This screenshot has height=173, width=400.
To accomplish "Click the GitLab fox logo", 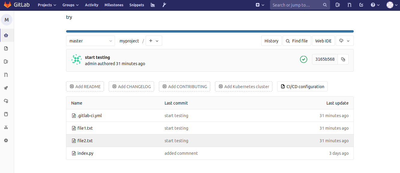I will (x=7, y=5).
